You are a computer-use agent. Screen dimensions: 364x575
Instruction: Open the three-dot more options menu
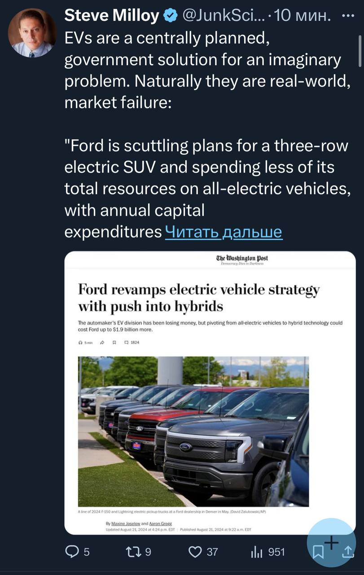tap(348, 16)
